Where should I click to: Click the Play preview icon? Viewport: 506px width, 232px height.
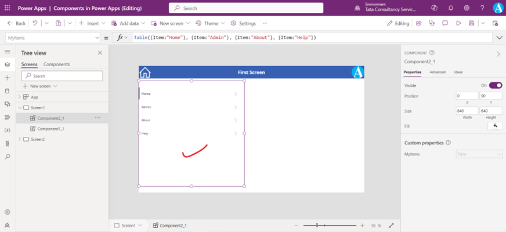coord(458,23)
